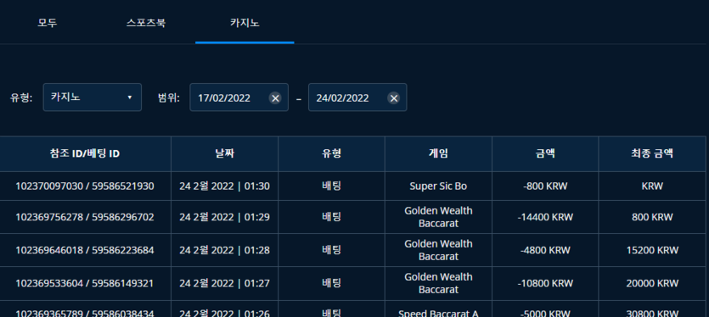Screen dimensions: 709x317
Task: Select ID 102369533604 / 59586149321
Action: point(85,283)
